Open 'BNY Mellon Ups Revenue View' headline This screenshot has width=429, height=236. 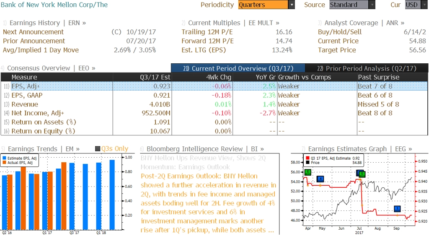(x=203, y=162)
